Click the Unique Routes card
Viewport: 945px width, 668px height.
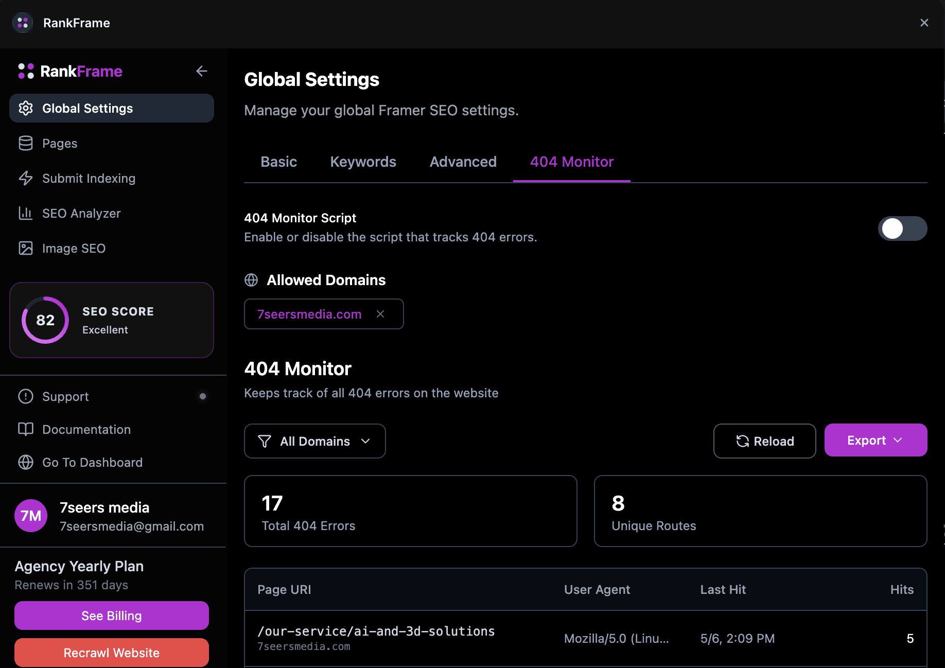tap(761, 511)
